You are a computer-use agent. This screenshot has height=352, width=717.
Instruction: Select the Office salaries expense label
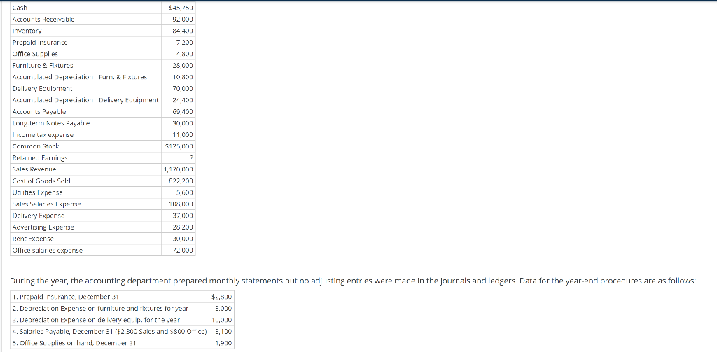(x=47, y=251)
